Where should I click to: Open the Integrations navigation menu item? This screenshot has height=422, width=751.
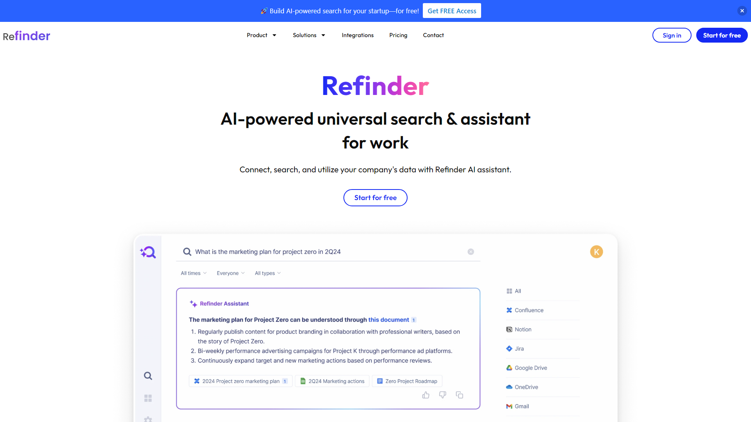coord(358,35)
